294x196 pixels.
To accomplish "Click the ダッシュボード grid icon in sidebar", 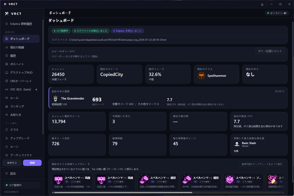I will 7,39.
